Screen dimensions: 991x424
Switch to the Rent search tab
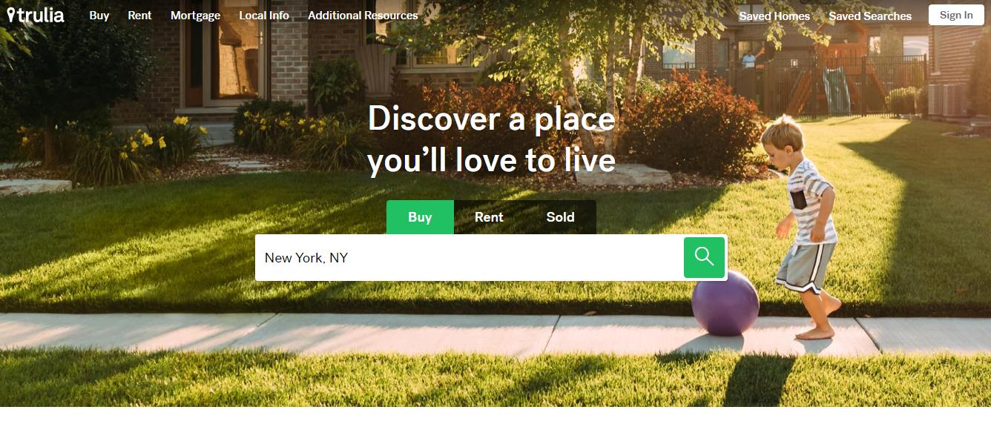tap(489, 217)
